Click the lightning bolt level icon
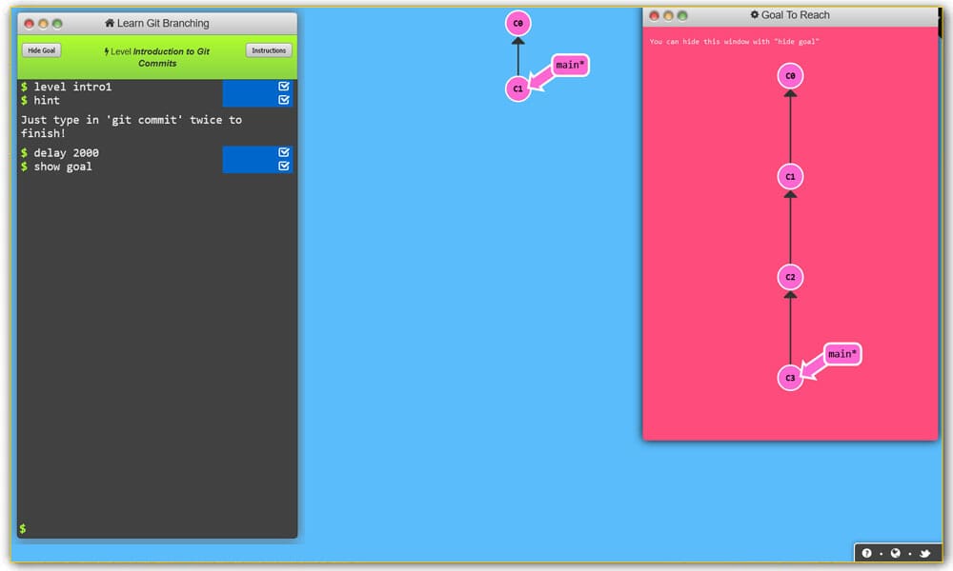953x571 pixels. (x=107, y=52)
